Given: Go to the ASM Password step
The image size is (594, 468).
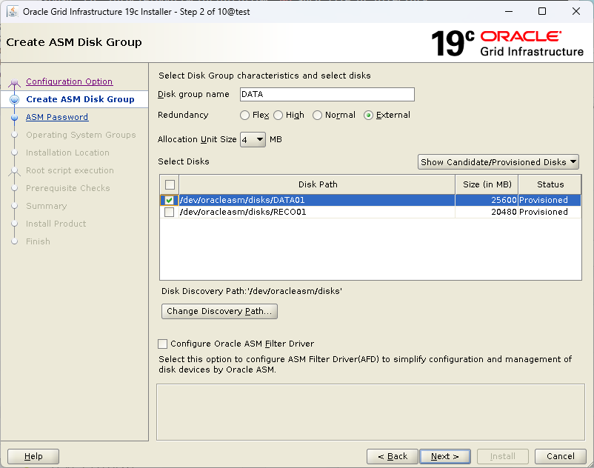Looking at the screenshot, I should tap(57, 117).
